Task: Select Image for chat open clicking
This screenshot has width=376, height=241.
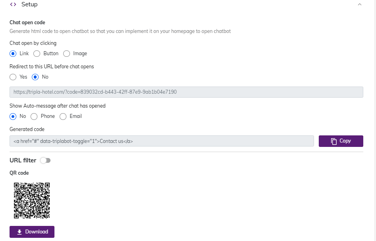Action: [x=67, y=54]
